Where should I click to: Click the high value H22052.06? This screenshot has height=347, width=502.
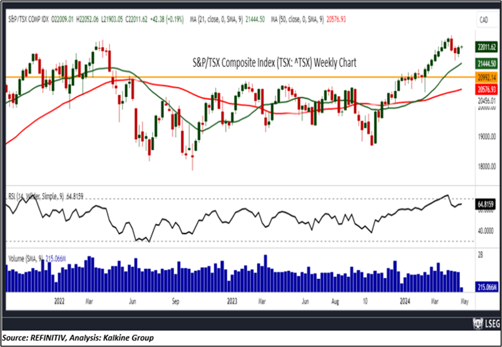[x=88, y=19]
